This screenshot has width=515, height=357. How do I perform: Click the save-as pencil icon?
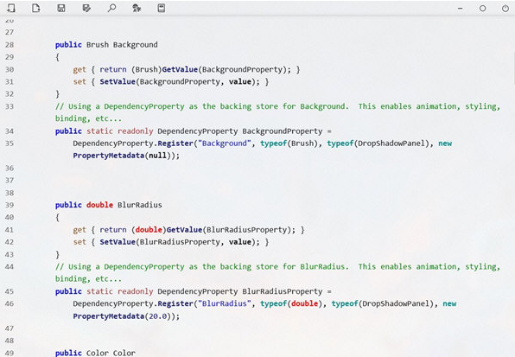click(x=86, y=8)
